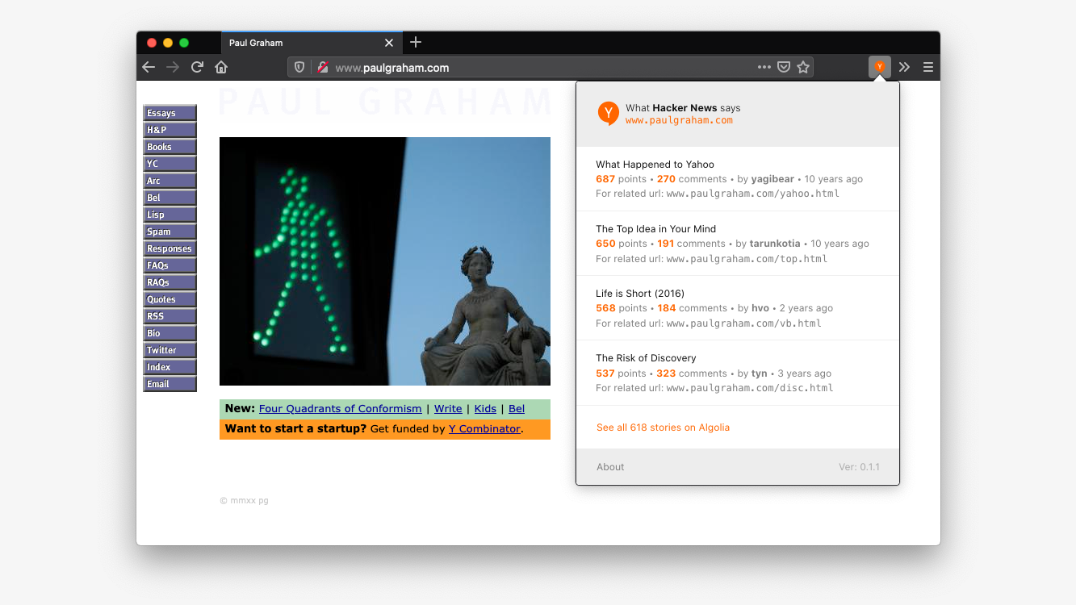The width and height of the screenshot is (1076, 605).
Task: Click the Hacker News extension toolbar icon
Action: point(879,67)
